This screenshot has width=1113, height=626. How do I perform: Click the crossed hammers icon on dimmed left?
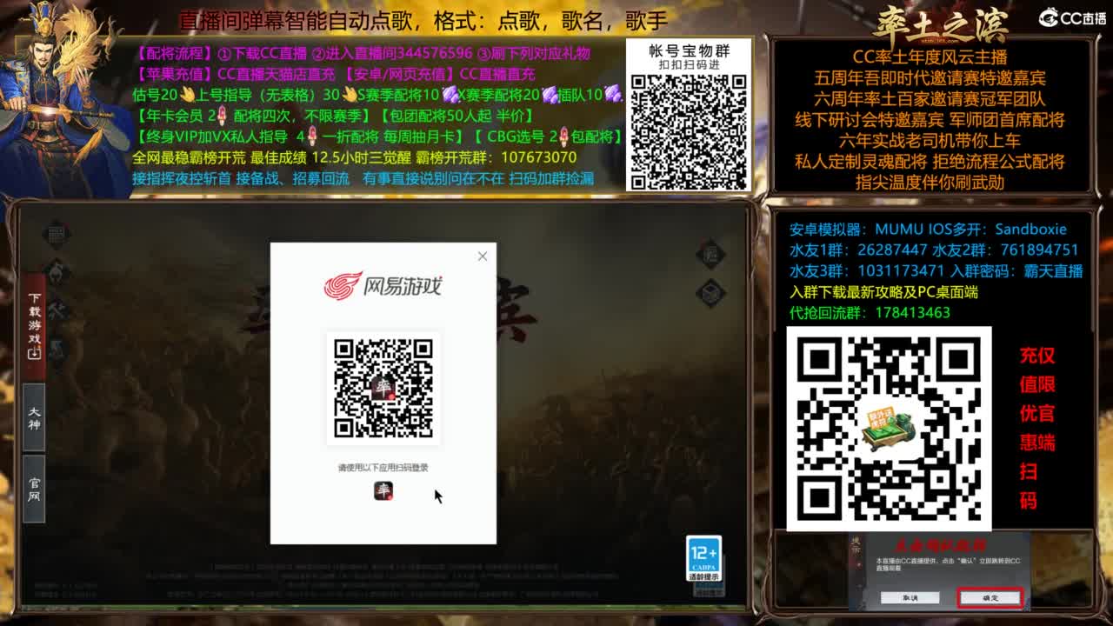point(57,310)
